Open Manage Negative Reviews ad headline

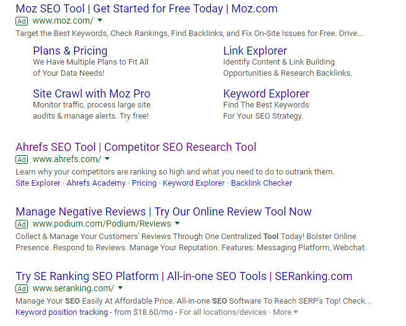(164, 212)
